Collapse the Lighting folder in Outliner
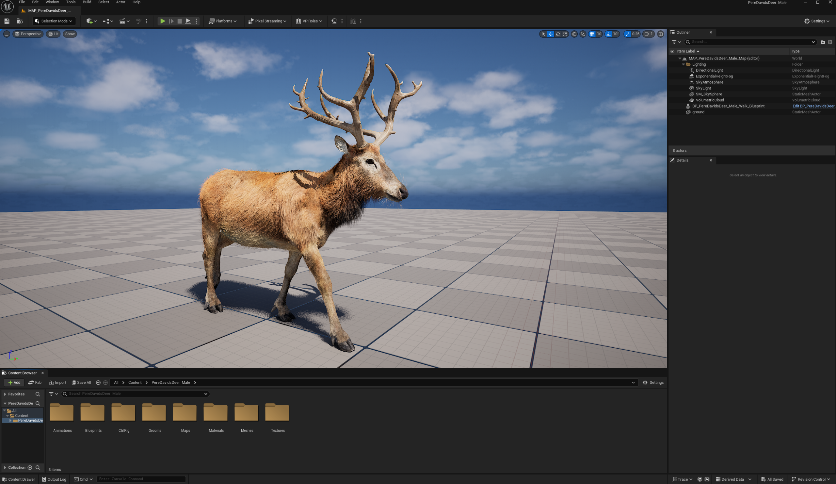This screenshot has height=484, width=836. tap(683, 64)
